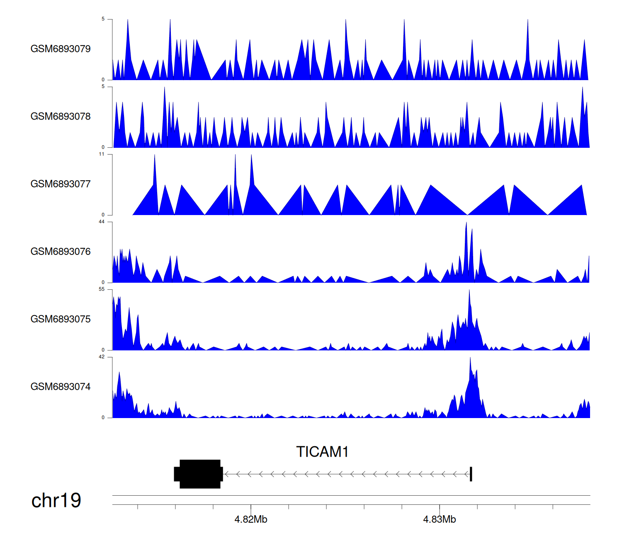Click the 4.82Mb axis position label
This screenshot has width=622, height=548.
click(x=251, y=519)
